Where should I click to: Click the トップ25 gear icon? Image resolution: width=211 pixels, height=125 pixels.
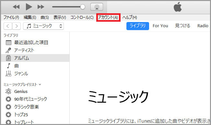[8, 115]
